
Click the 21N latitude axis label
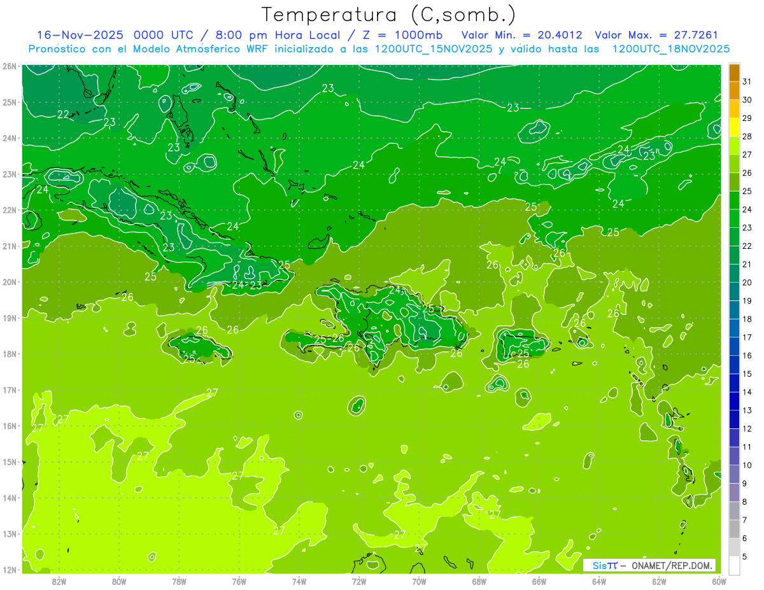pos(9,246)
